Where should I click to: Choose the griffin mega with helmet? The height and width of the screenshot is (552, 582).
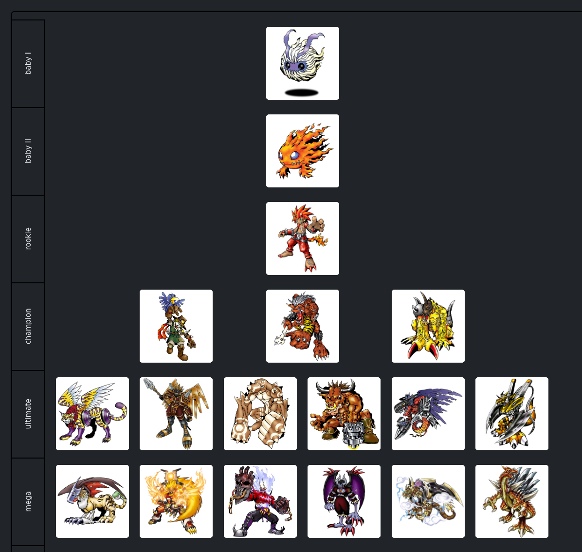coord(92,501)
